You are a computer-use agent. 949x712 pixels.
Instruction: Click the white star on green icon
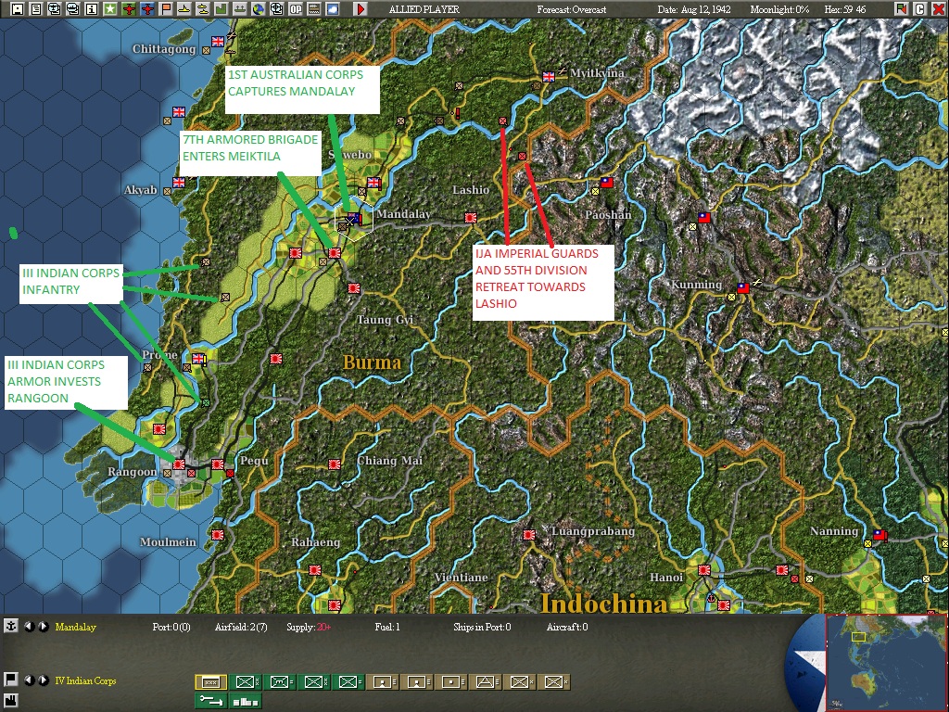click(110, 8)
